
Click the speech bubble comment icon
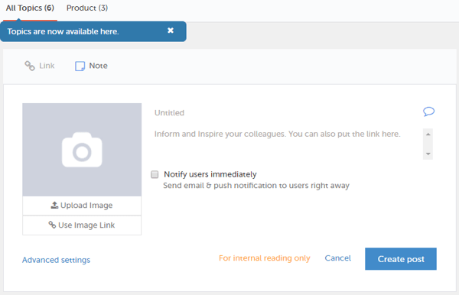[428, 112]
